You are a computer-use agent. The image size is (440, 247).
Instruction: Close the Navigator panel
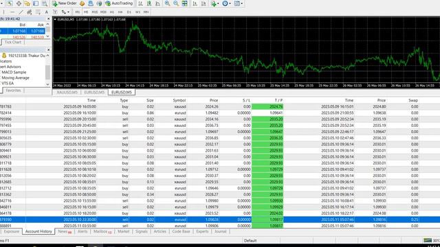[48, 49]
